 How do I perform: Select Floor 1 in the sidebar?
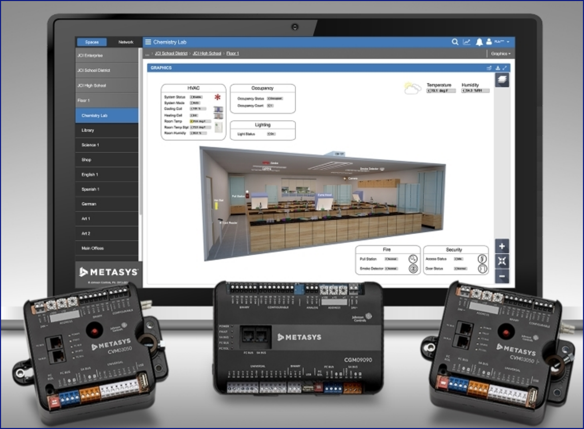[x=107, y=100]
